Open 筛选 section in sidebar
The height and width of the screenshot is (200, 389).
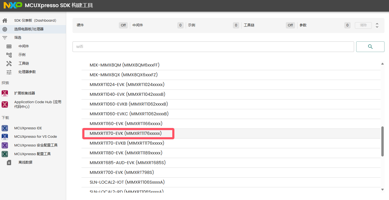tap(18, 38)
